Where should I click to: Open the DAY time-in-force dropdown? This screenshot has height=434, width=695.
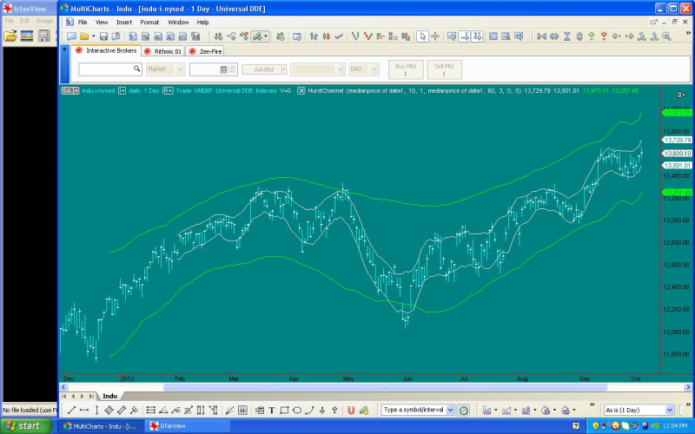(x=374, y=69)
